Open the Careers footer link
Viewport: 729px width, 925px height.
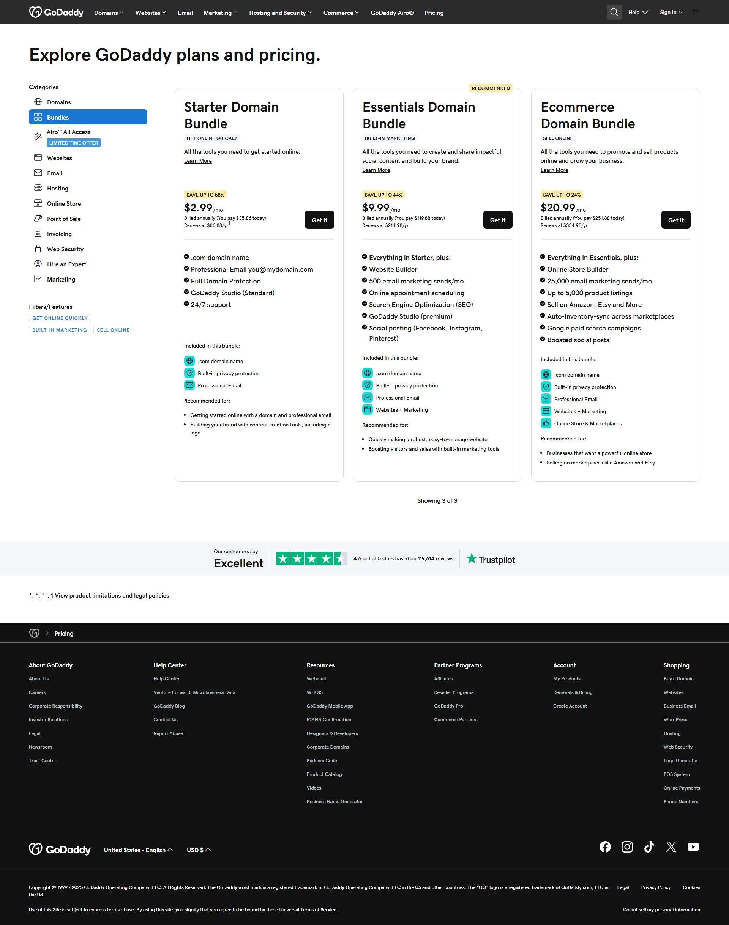pos(37,692)
